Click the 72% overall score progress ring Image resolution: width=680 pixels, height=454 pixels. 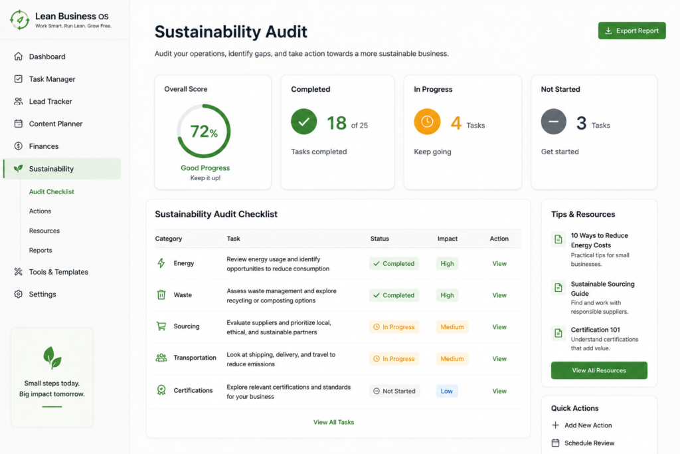click(204, 131)
